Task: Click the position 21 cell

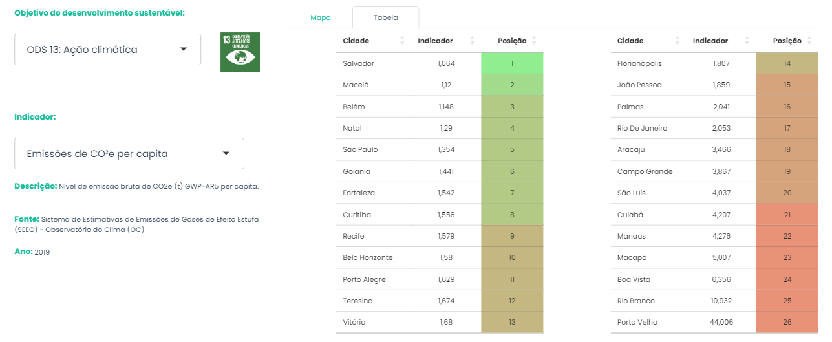Action: coord(787,215)
